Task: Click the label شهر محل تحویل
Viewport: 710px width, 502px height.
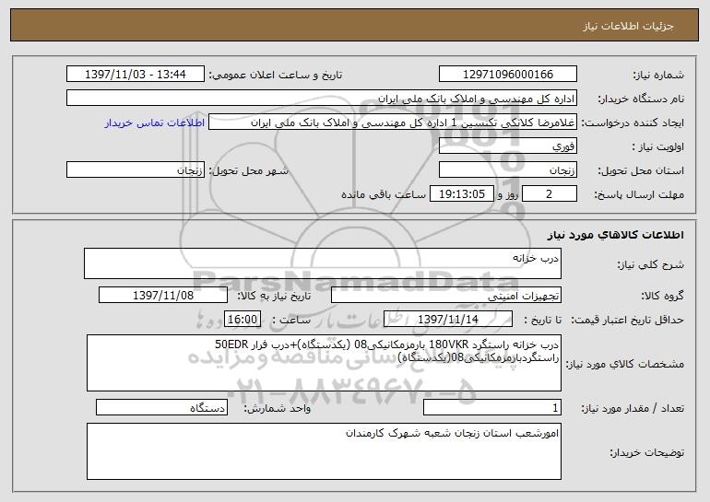Action: pyautogui.click(x=248, y=171)
